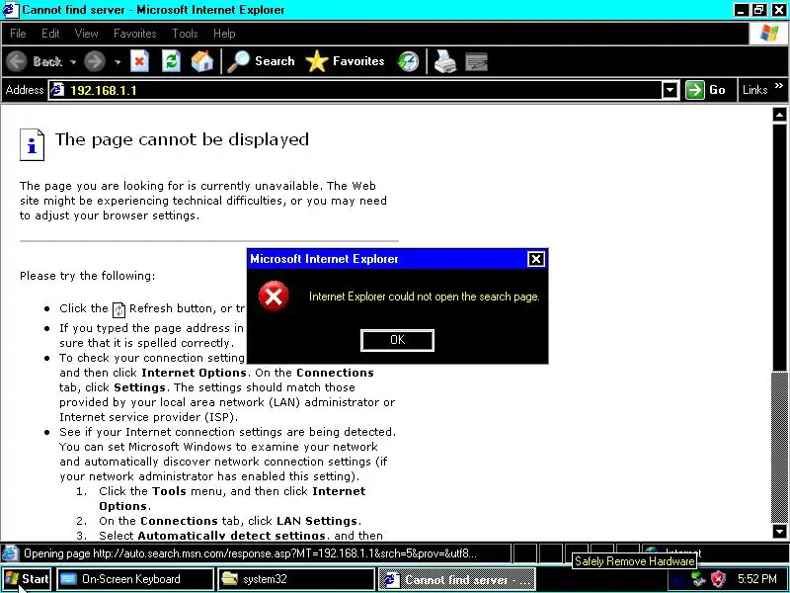790x593 pixels.
Task: Open the Home page icon
Action: (x=202, y=61)
